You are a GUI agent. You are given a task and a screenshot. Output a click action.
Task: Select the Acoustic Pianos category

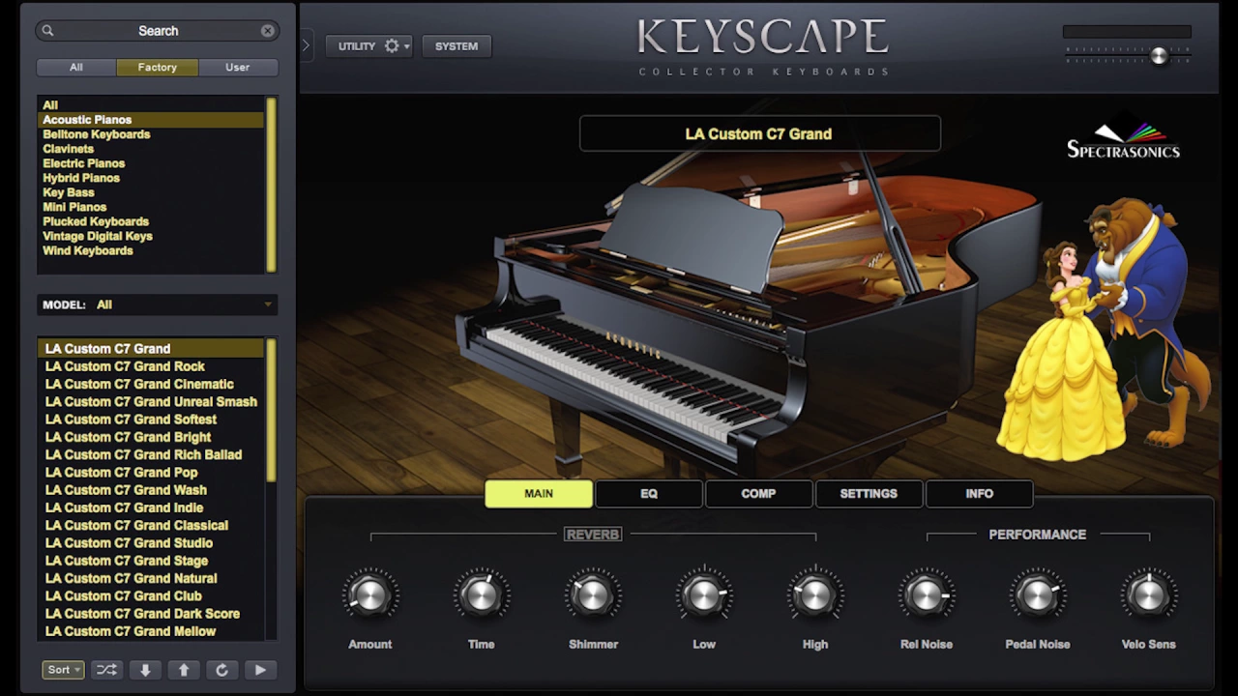pyautogui.click(x=150, y=120)
